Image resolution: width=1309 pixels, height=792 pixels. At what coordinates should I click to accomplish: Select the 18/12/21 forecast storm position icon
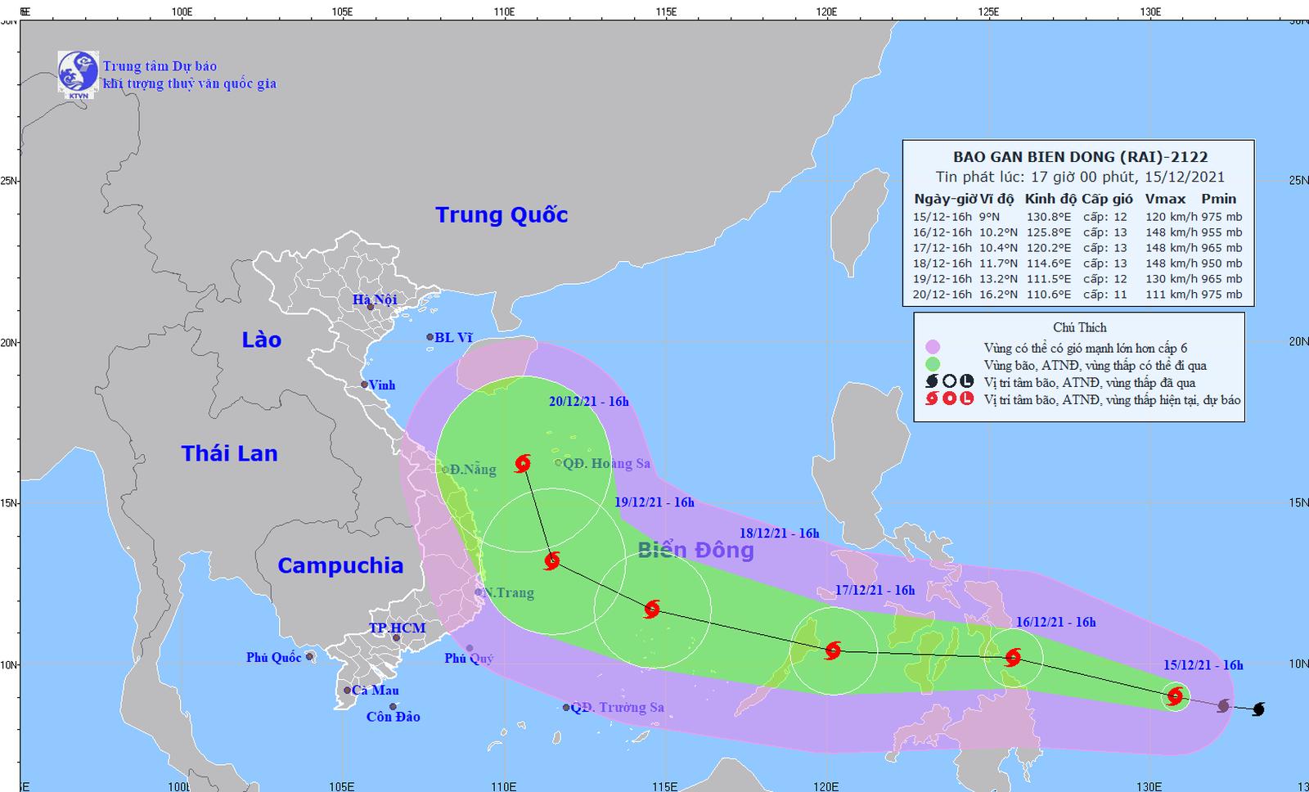652,609
